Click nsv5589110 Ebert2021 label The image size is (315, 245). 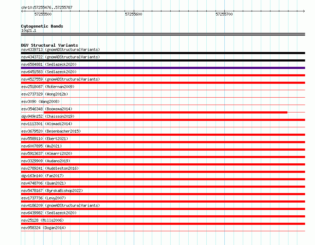45,139
